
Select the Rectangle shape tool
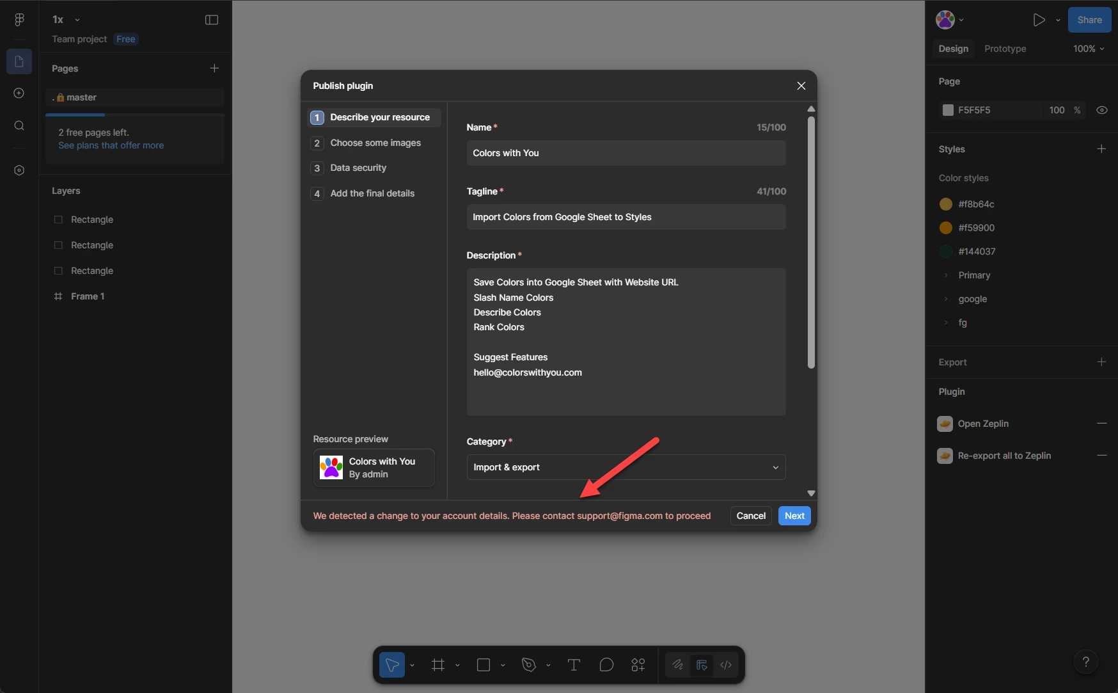(484, 665)
